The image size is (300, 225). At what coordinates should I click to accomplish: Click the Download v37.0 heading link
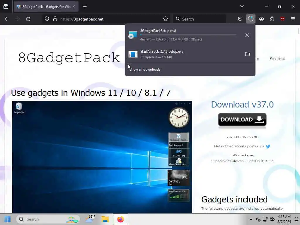242,105
